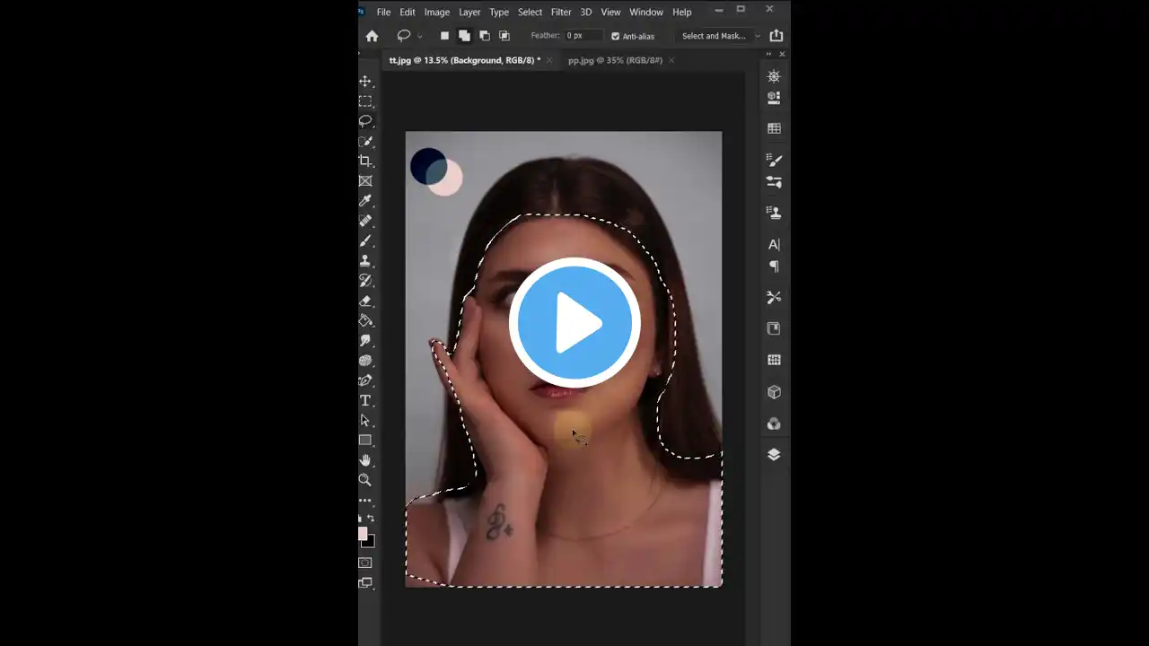Toggle the Anti-alias checkbox

(617, 36)
